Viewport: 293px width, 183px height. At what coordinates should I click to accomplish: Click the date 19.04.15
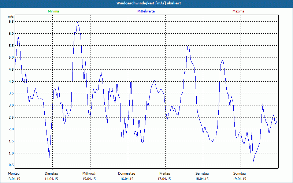coord(240,179)
